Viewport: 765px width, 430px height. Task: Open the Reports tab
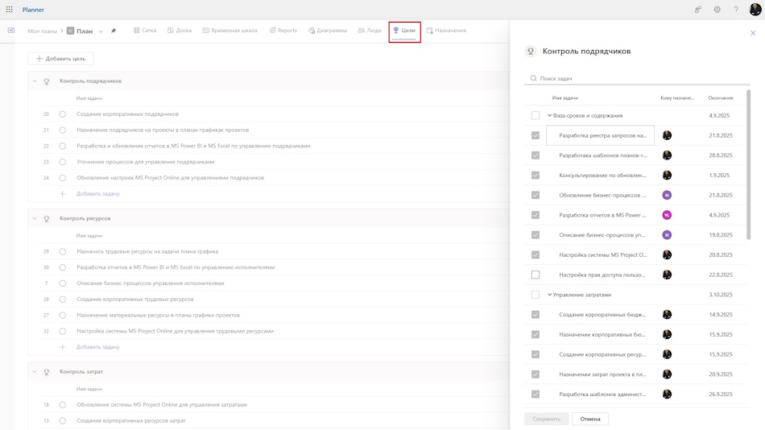(x=283, y=31)
